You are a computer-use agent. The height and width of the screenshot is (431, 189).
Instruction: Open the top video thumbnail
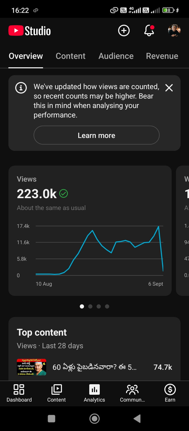[x=31, y=367]
